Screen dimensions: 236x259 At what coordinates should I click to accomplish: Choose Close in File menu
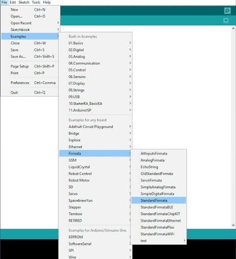click(x=30, y=43)
